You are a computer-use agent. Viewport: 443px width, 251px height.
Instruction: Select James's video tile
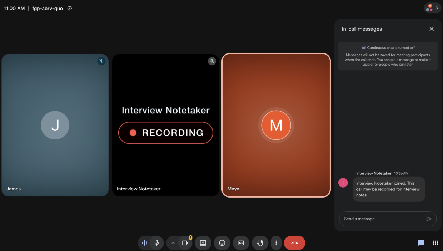tap(55, 125)
